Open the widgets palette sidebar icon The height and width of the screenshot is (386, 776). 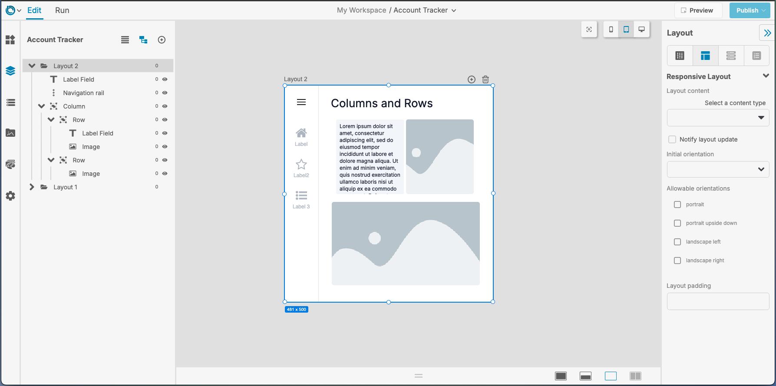pyautogui.click(x=10, y=40)
